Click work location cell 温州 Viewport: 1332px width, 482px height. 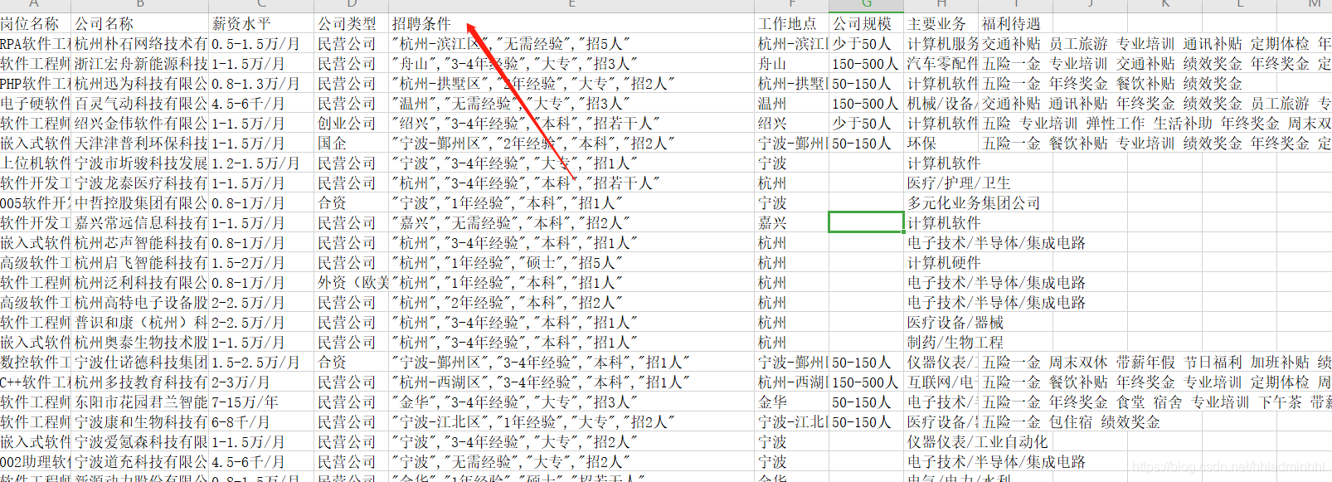[792, 104]
